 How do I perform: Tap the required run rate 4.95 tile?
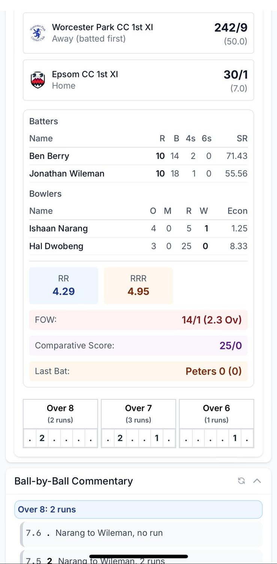point(138,286)
